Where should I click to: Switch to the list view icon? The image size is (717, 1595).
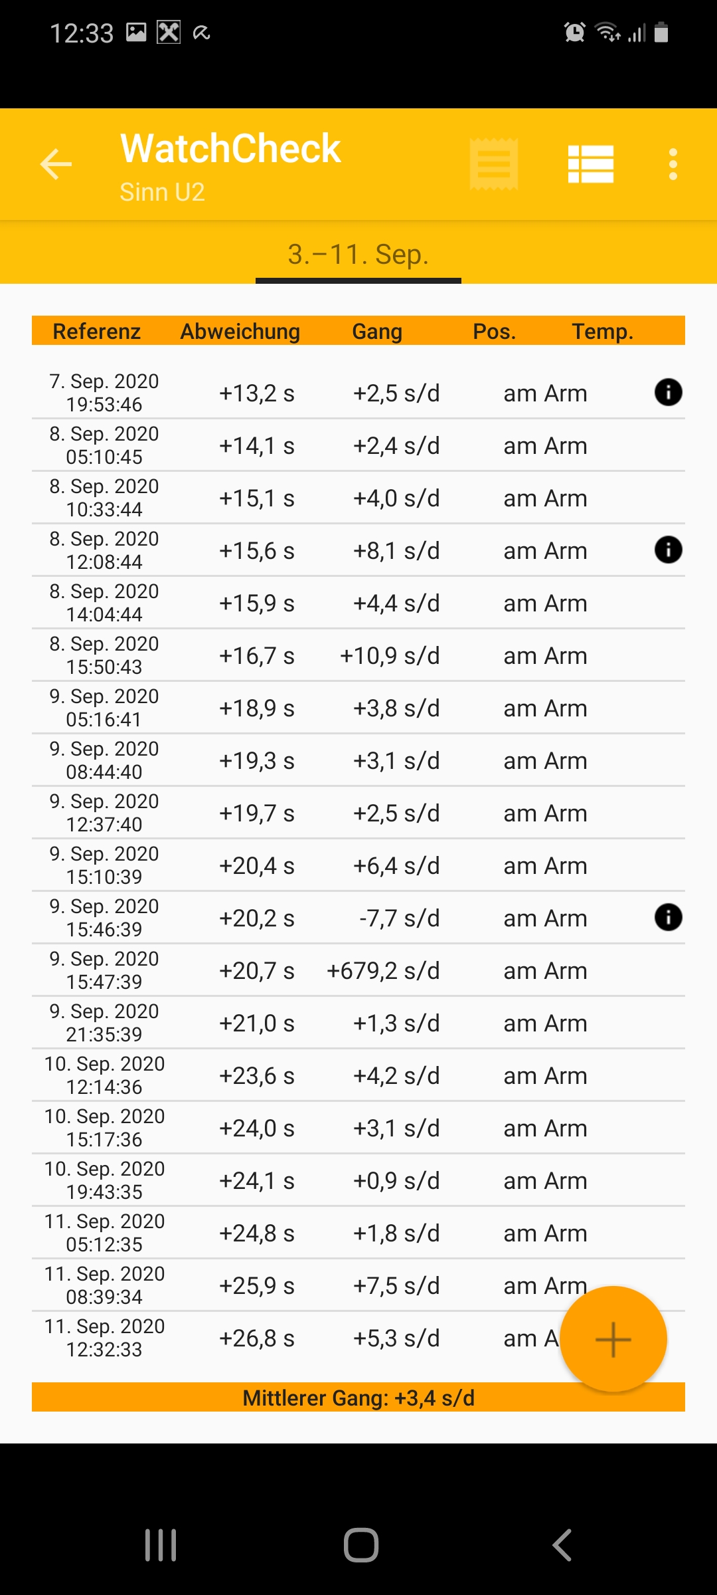tap(590, 164)
